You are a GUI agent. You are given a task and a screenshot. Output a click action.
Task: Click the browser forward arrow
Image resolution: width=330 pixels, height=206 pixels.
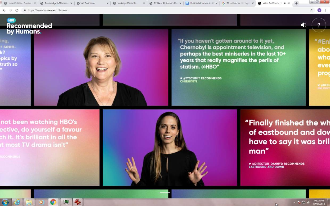[10, 10]
